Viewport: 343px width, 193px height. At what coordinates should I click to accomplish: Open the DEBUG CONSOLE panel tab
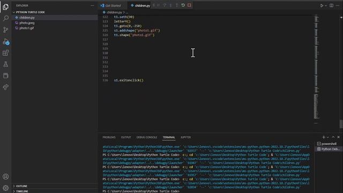click(146, 137)
